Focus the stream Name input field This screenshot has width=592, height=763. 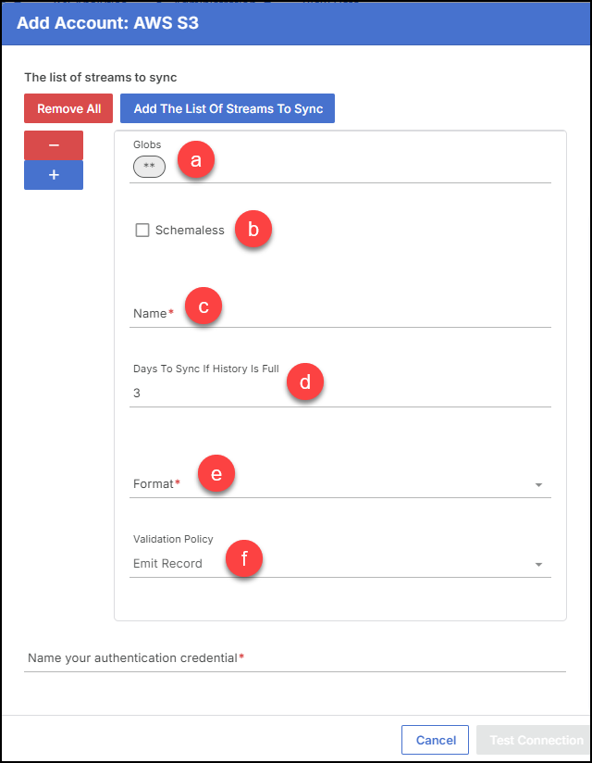pyautogui.click(x=340, y=313)
